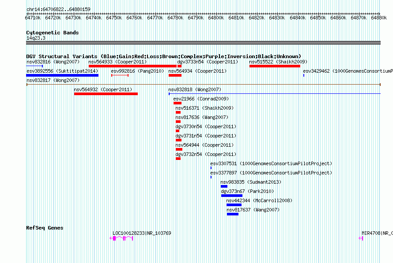Click the nsv832818 long blue line

tap(275, 94)
